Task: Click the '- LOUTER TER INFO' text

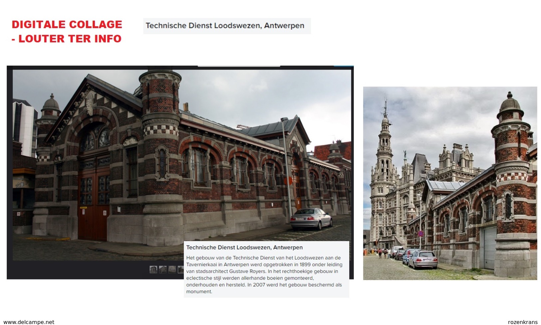Action: pos(67,39)
